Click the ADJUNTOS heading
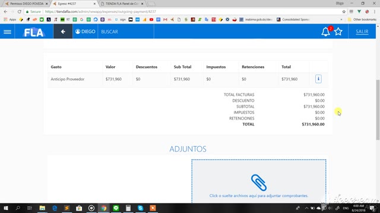 [x=188, y=149]
